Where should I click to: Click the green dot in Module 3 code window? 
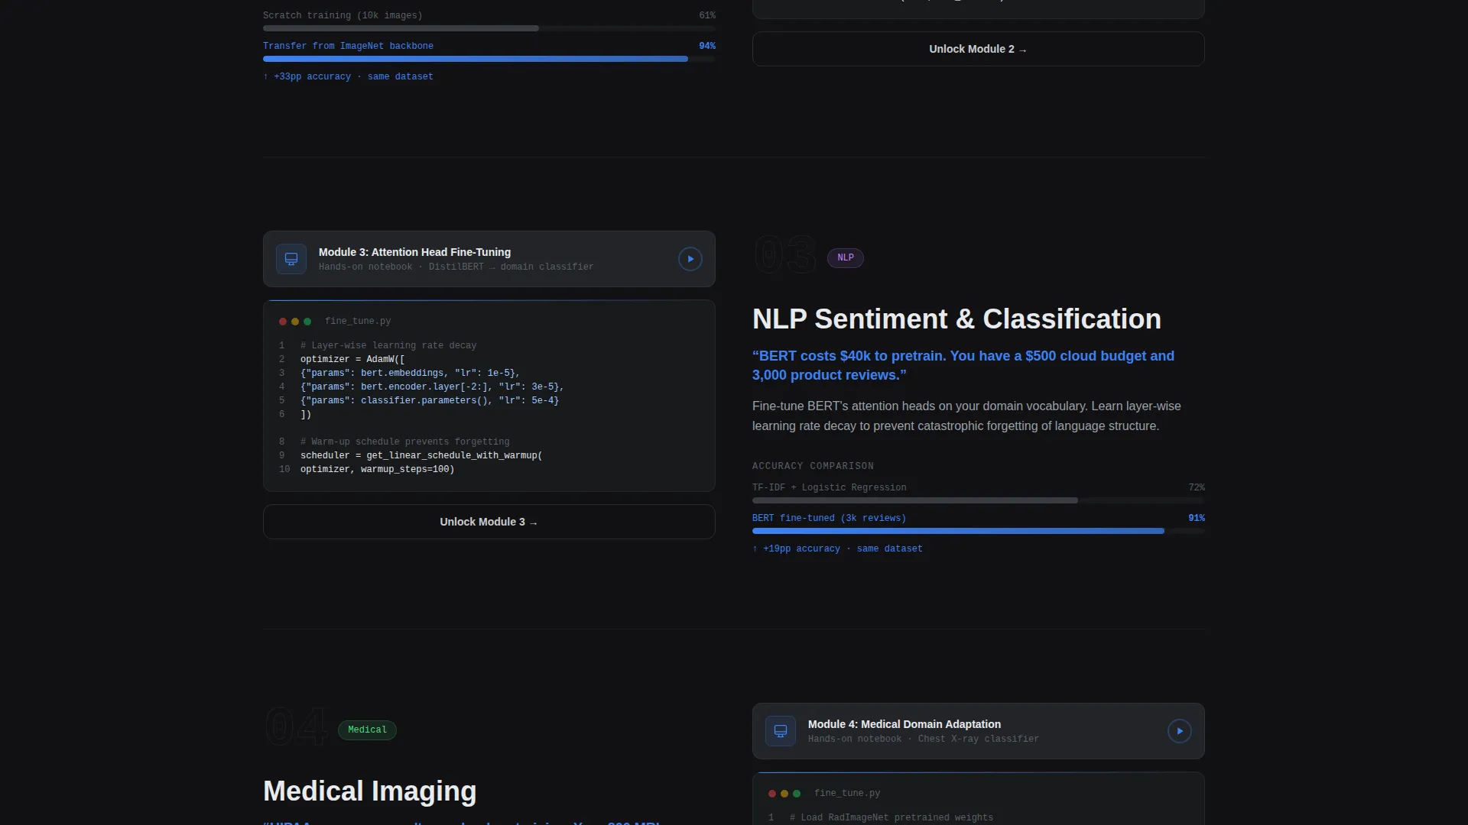point(307,322)
